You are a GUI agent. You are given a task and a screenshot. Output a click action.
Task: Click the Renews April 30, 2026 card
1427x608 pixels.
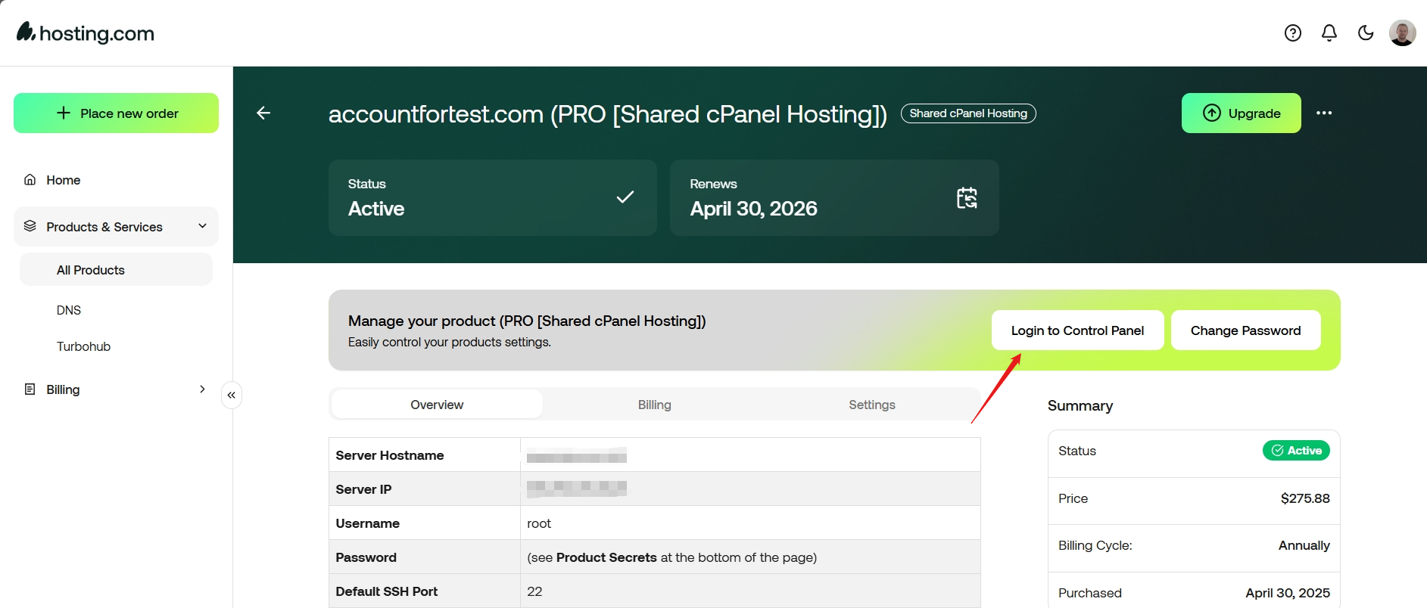tap(834, 197)
